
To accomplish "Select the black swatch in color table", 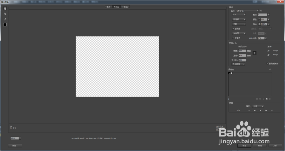I will pos(229,73).
